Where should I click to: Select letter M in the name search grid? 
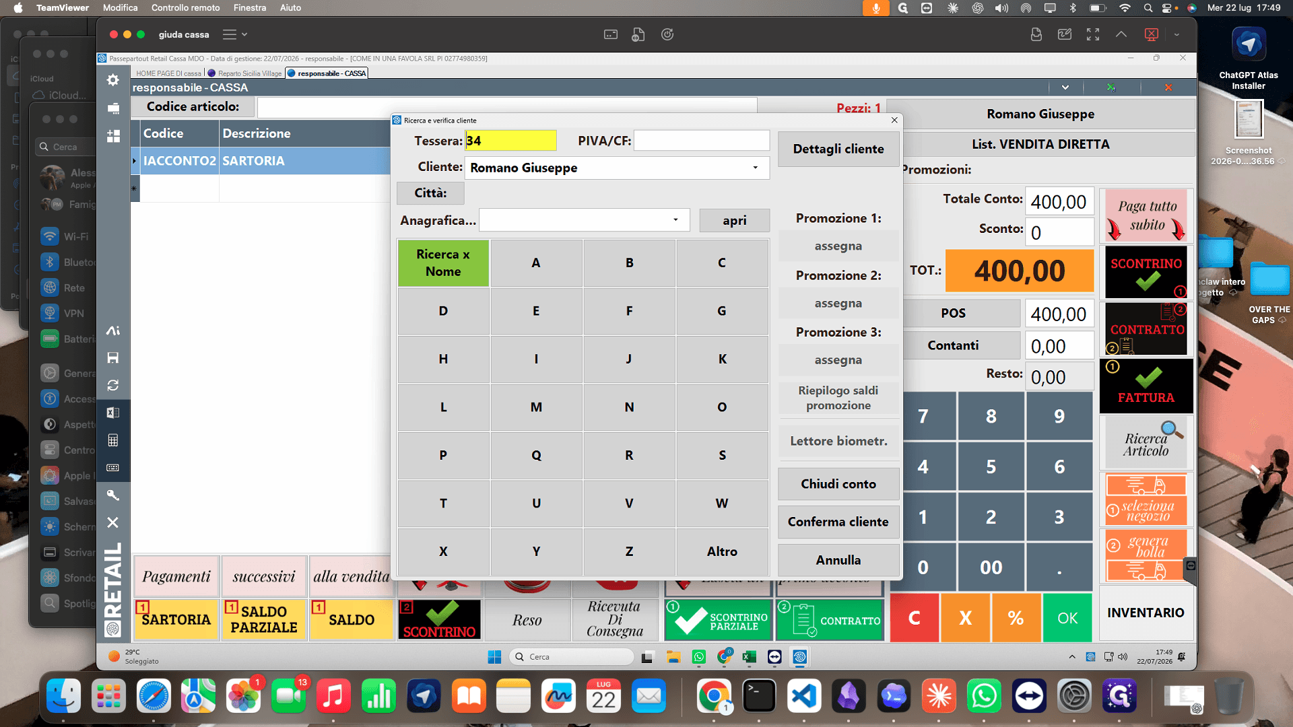click(x=536, y=407)
